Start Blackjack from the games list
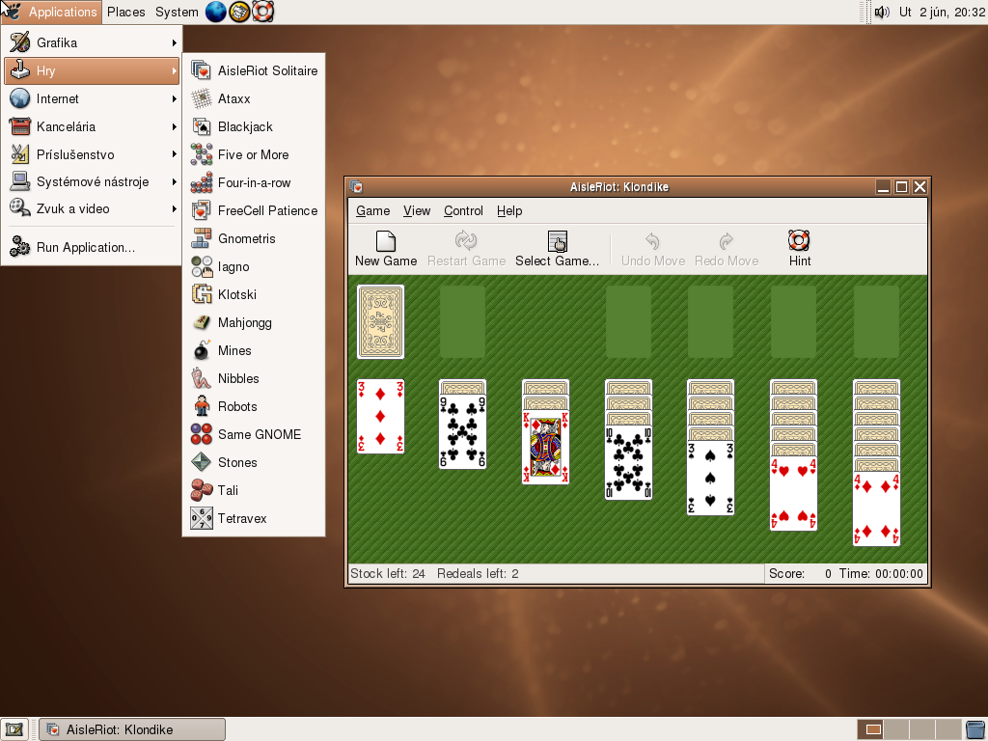The height and width of the screenshot is (741, 988). tap(254, 126)
